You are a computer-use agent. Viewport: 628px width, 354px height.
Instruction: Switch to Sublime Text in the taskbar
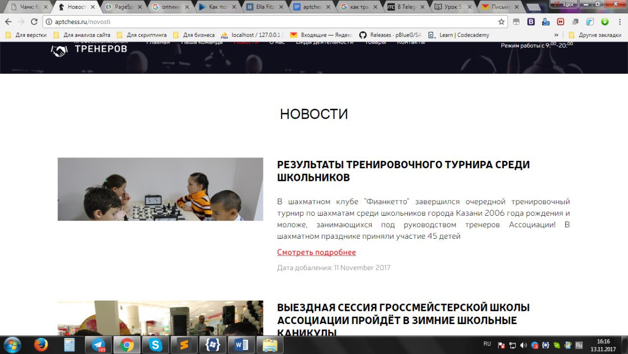tap(184, 345)
